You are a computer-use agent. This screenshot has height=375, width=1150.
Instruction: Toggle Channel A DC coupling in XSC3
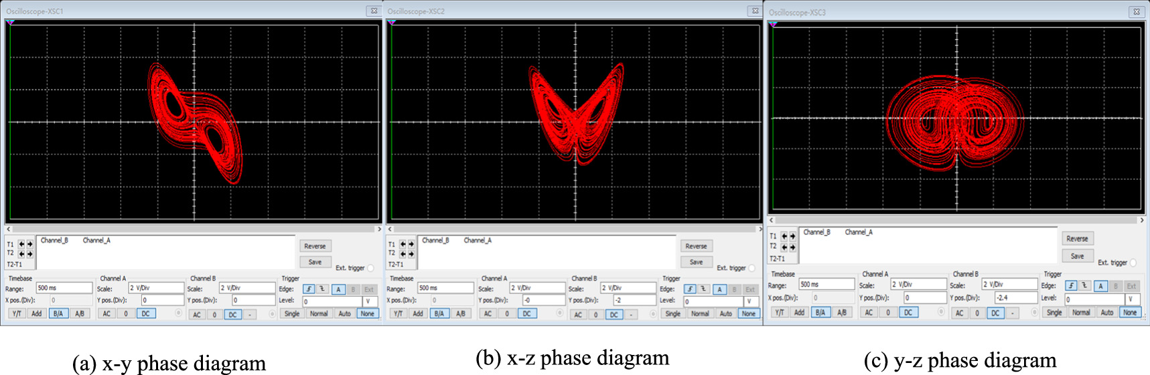coord(908,312)
